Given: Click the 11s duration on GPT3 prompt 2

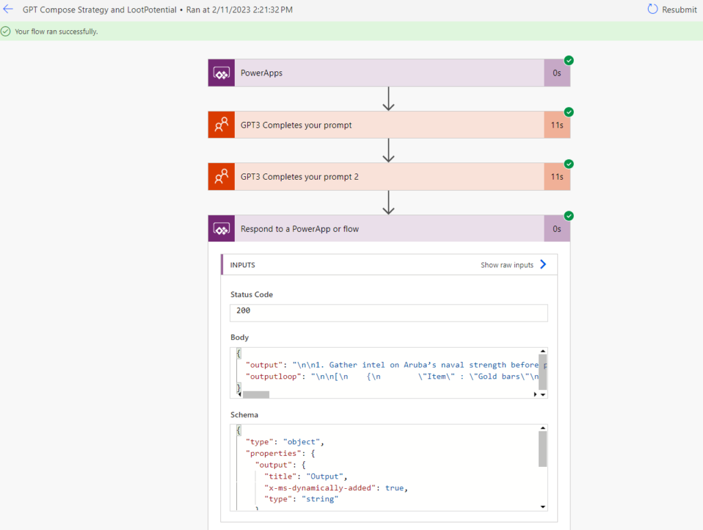Looking at the screenshot, I should coord(557,177).
